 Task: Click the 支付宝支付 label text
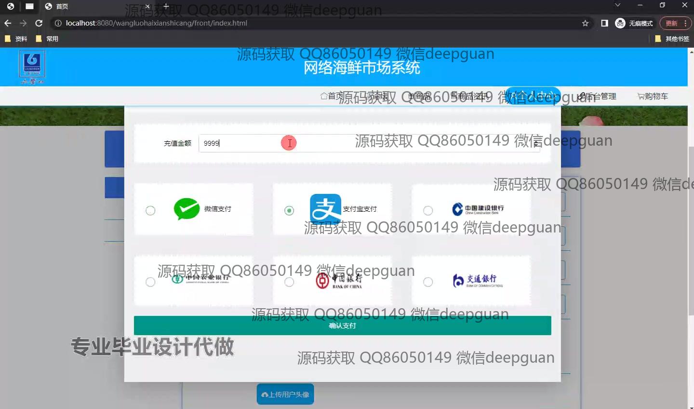click(x=360, y=209)
